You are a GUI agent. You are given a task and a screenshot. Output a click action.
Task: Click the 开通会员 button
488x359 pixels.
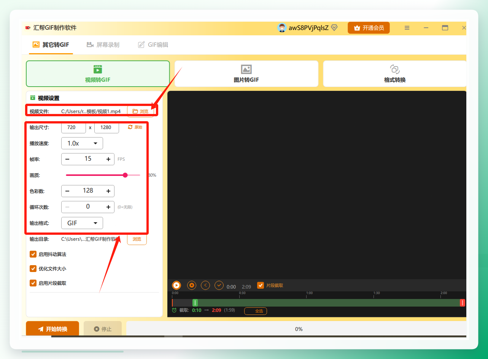(369, 28)
